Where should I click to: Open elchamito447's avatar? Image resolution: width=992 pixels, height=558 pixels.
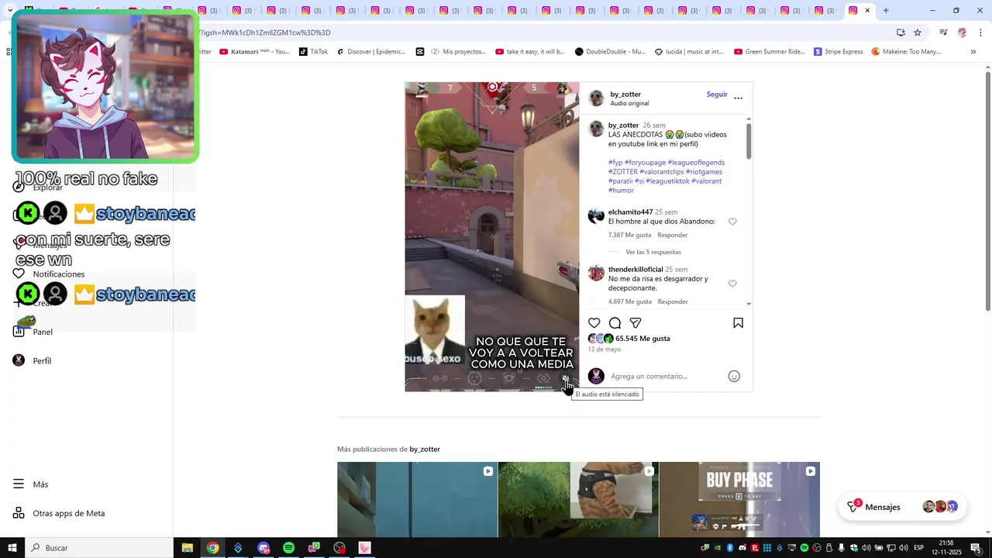pos(596,216)
